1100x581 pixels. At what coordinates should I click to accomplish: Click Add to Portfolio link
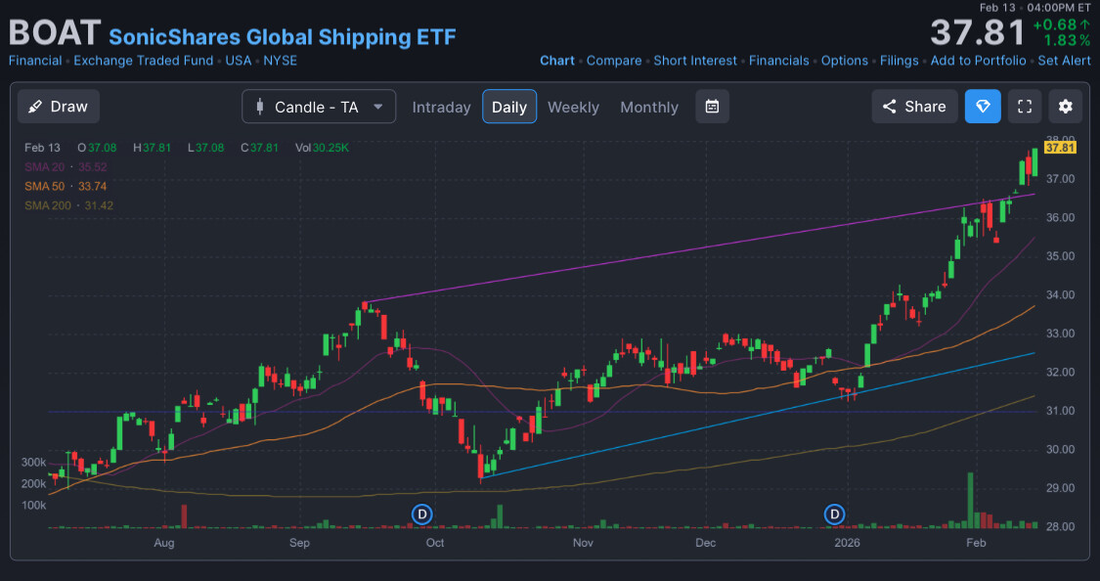click(978, 61)
